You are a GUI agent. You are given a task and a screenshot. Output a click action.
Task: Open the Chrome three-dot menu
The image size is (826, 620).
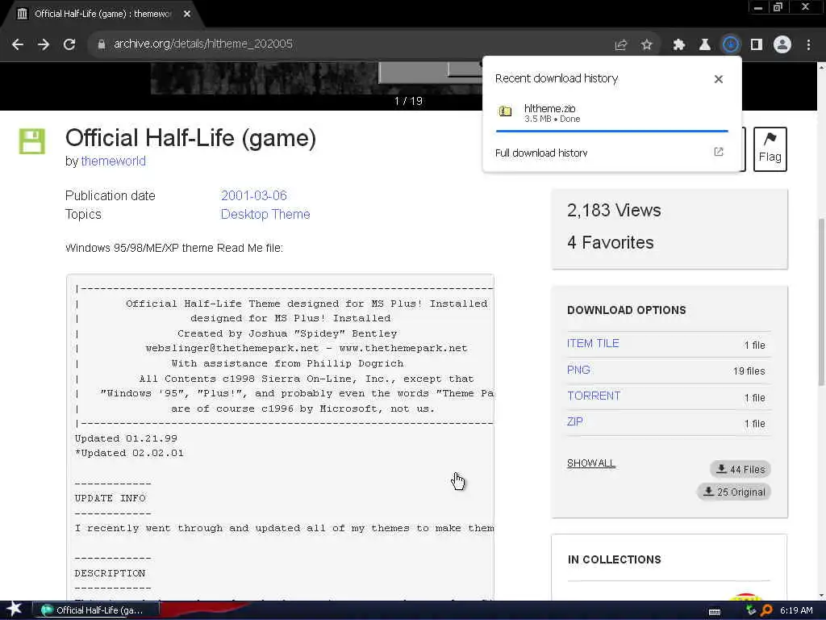808,45
